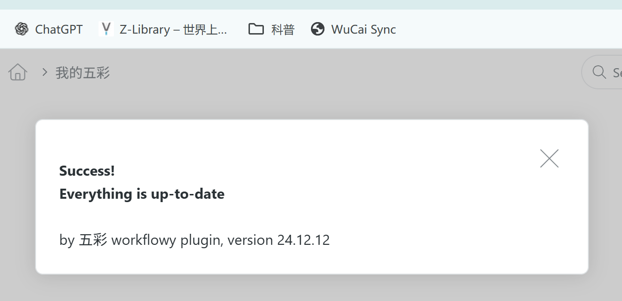Click the plugin version 24.12.12 text
The image size is (622, 301).
(x=303, y=240)
